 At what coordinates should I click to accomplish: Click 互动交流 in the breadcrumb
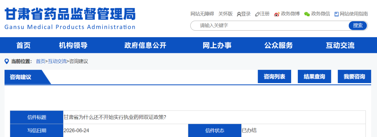coord(57,61)
